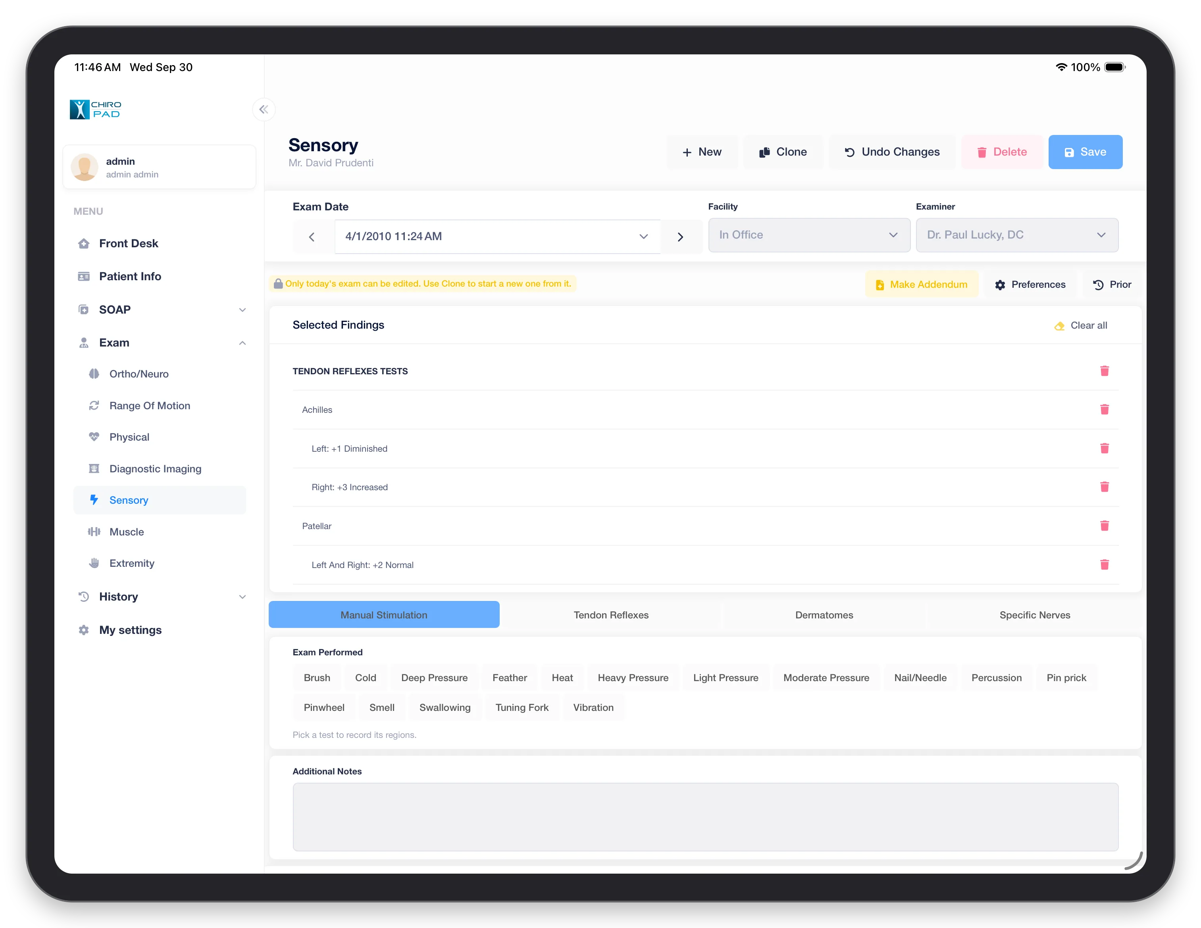
Task: Delete the Right: +3 Increased finding
Action: coord(1104,487)
